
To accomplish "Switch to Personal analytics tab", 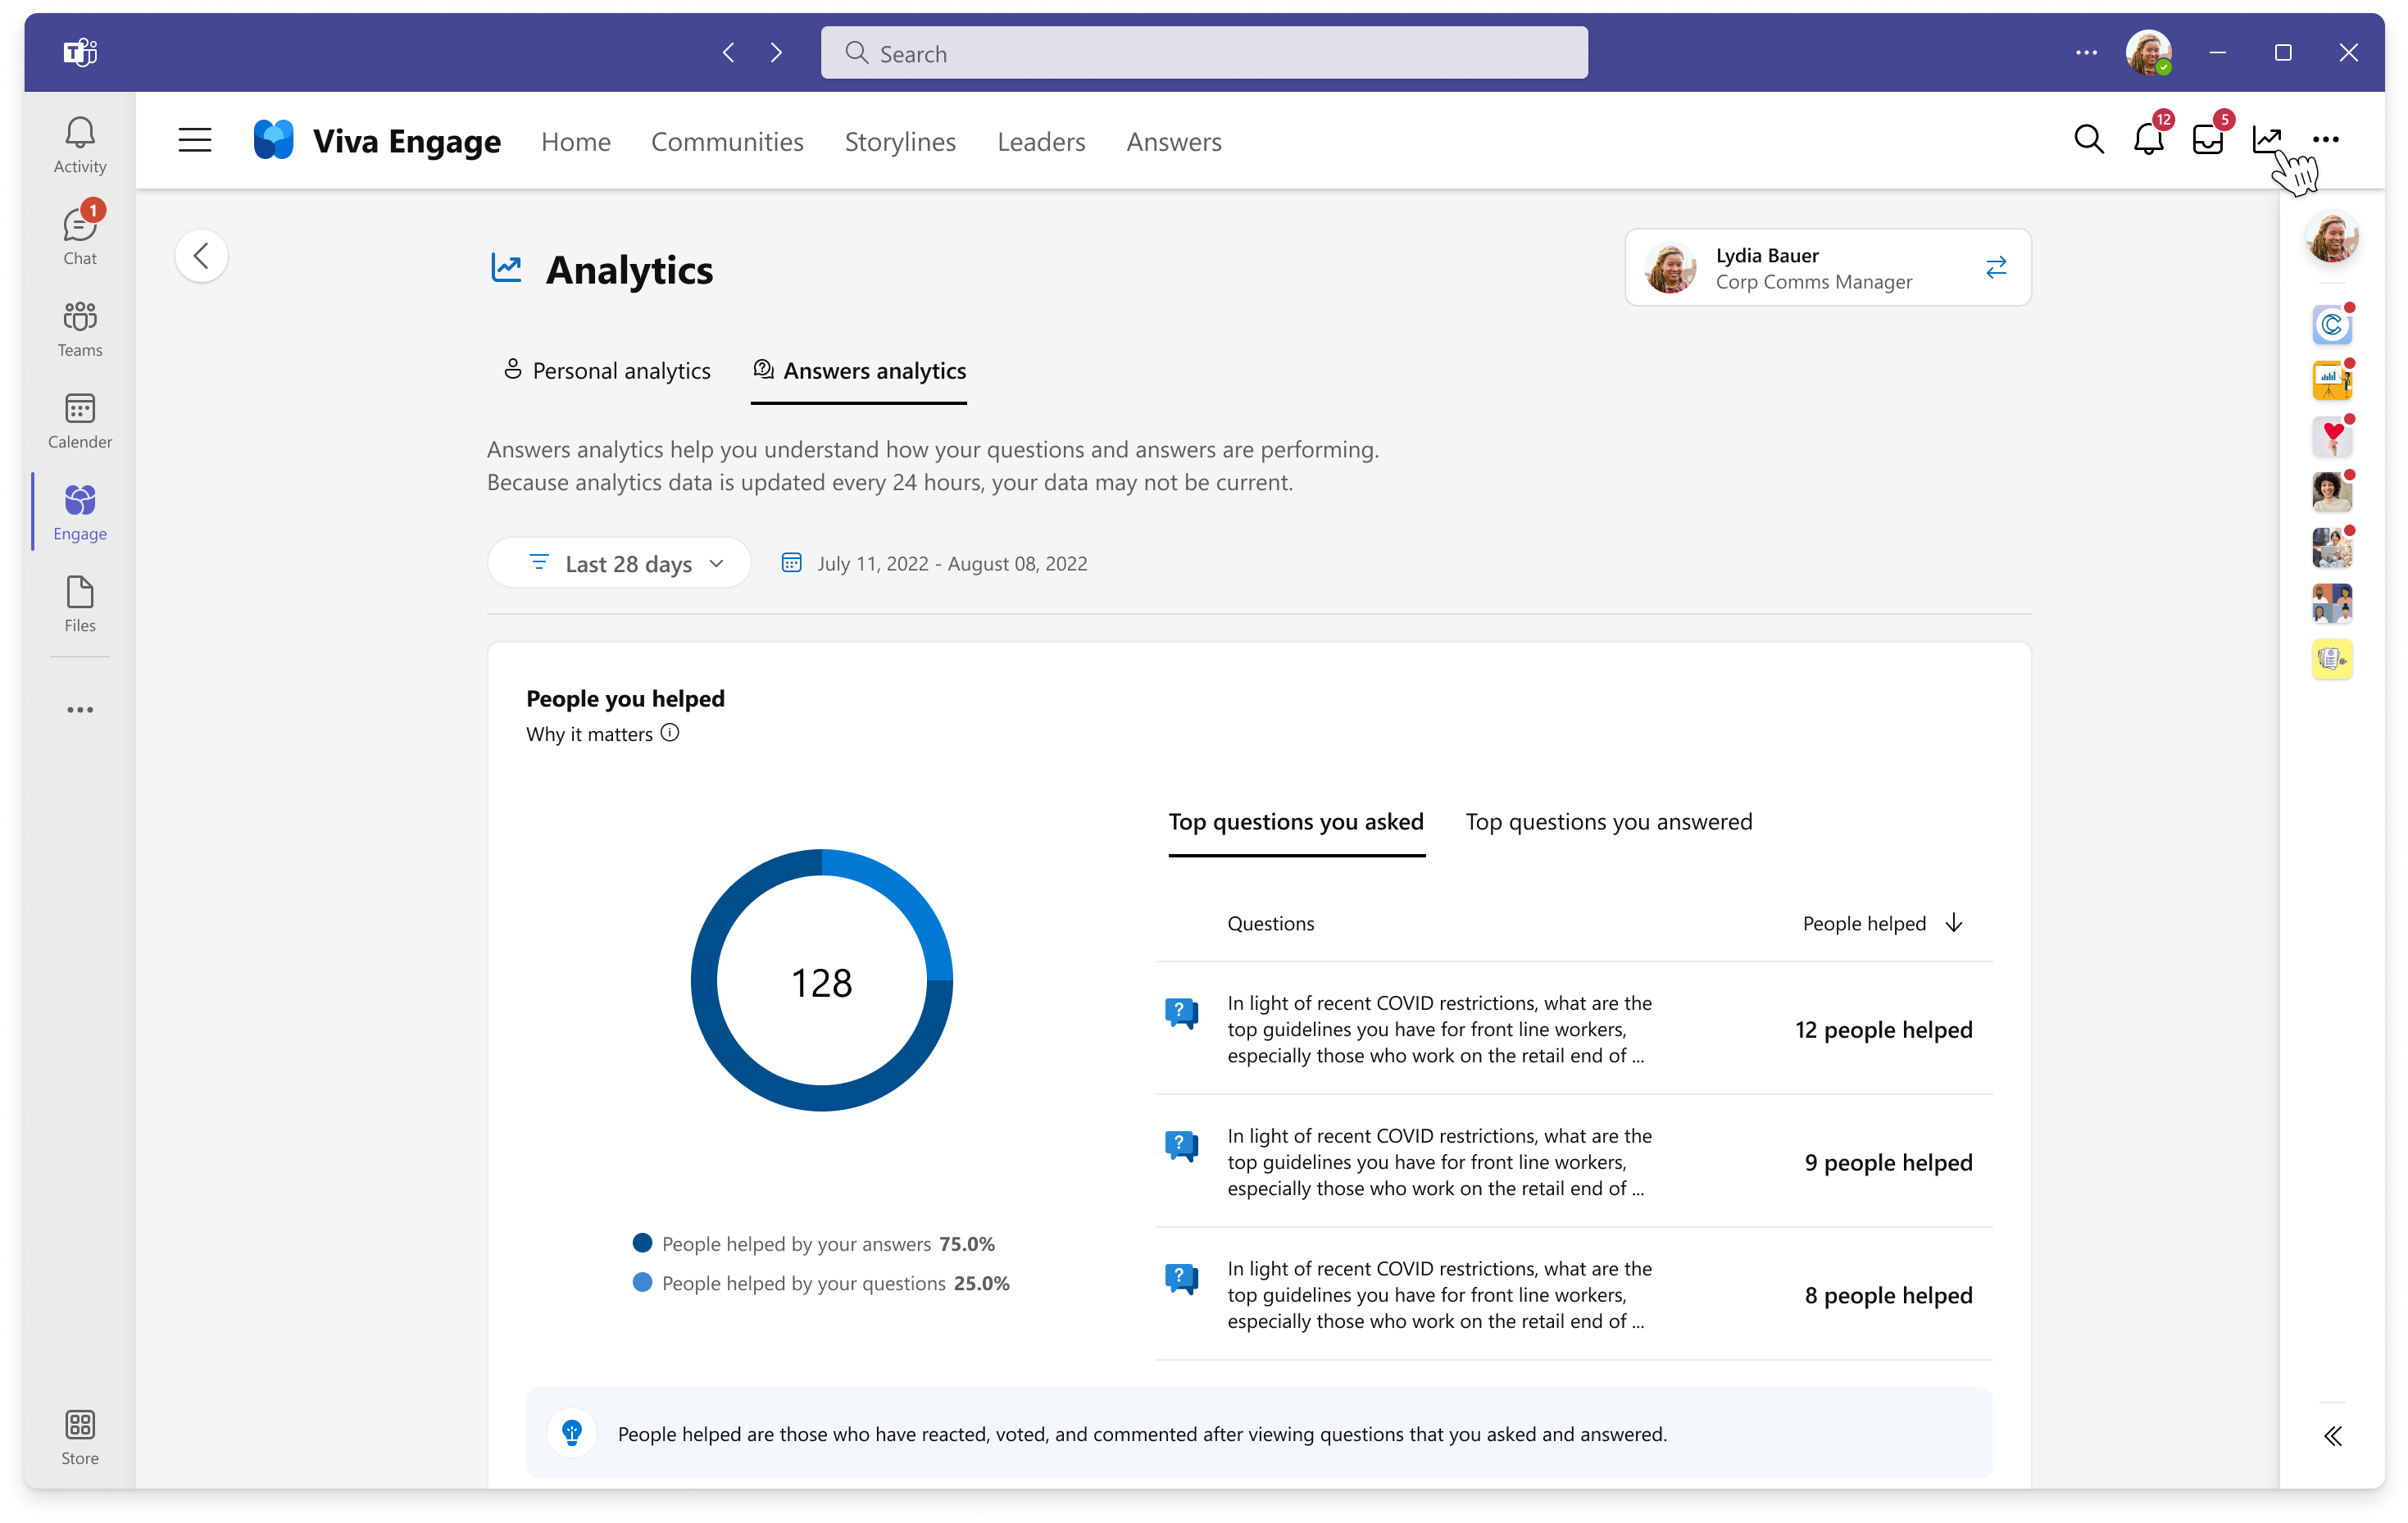I will pos(602,371).
